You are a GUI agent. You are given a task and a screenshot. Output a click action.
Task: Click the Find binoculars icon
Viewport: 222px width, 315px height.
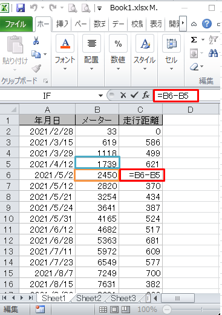pyautogui.click(x=213, y=53)
